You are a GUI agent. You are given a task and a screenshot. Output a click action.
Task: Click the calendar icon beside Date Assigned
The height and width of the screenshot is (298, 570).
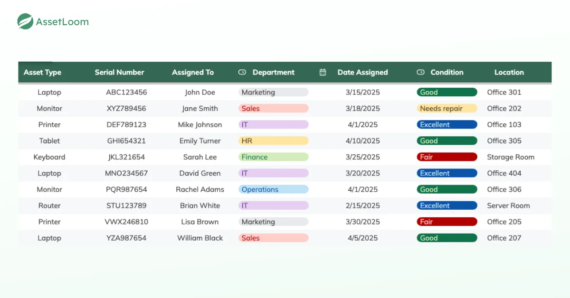[323, 72]
